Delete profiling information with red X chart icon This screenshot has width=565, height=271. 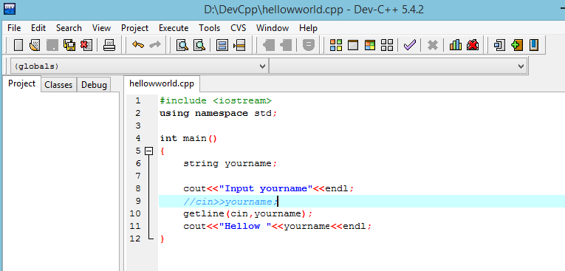pyautogui.click(x=473, y=45)
